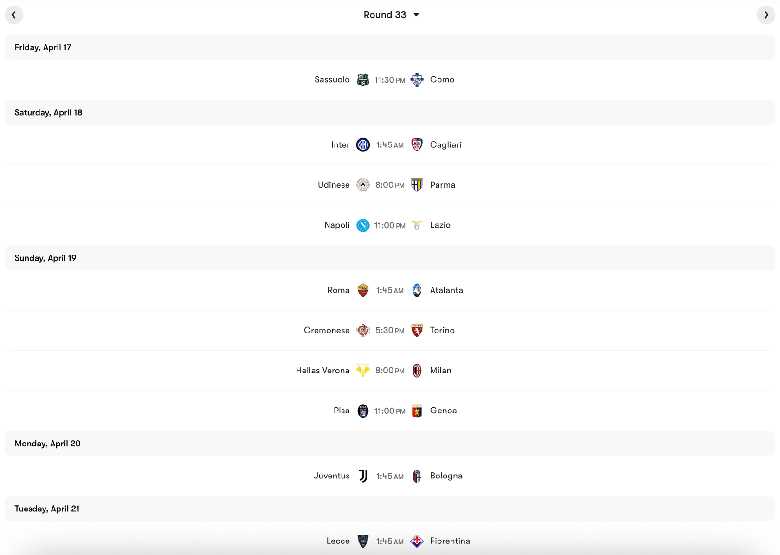This screenshot has width=780, height=555.
Task: Click the Milan club badge
Action: [x=417, y=371]
